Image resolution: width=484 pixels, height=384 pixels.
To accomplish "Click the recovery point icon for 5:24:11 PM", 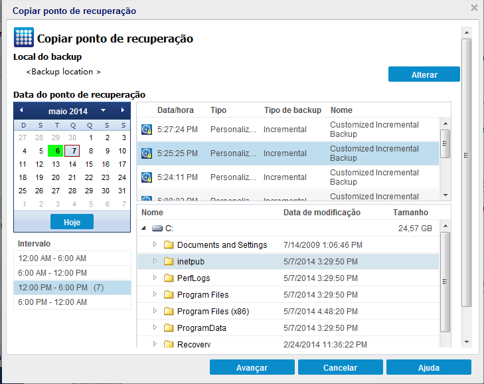I will pos(146,177).
